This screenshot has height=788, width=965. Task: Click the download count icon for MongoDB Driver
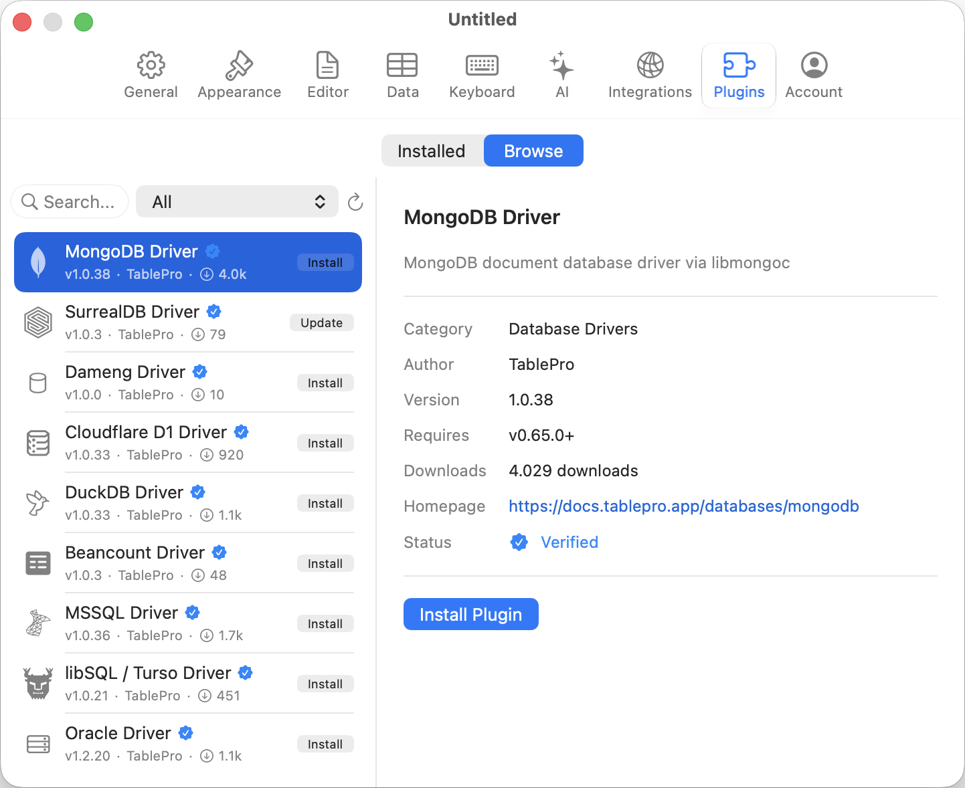tap(207, 274)
